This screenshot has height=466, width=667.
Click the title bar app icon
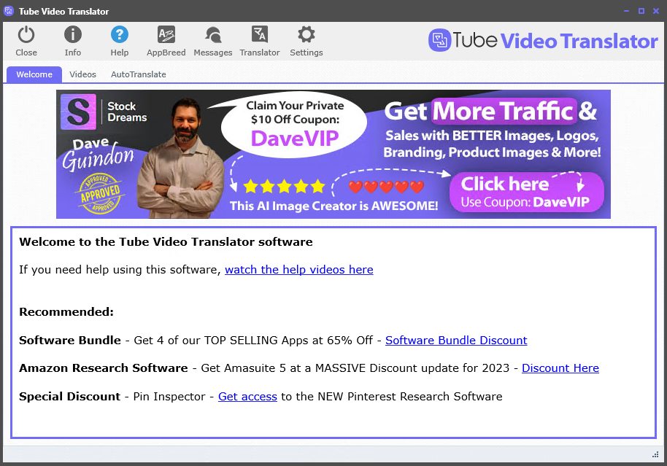[x=9, y=11]
